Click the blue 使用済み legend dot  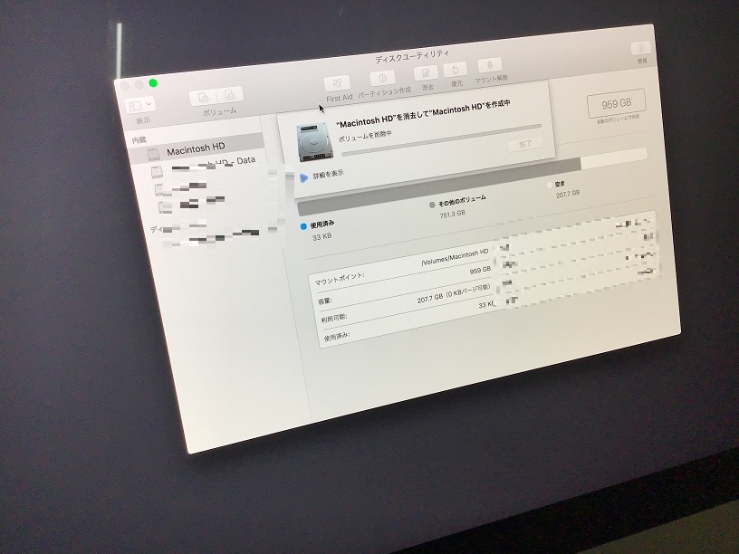point(302,226)
